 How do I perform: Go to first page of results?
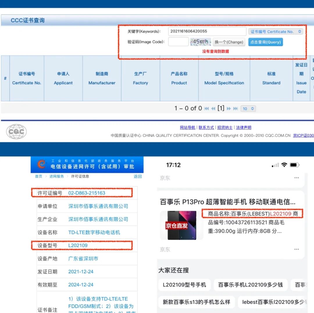pos(206,108)
